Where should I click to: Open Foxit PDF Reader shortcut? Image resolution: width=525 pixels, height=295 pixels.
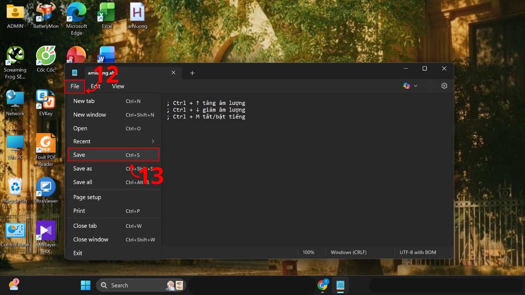pos(45,150)
